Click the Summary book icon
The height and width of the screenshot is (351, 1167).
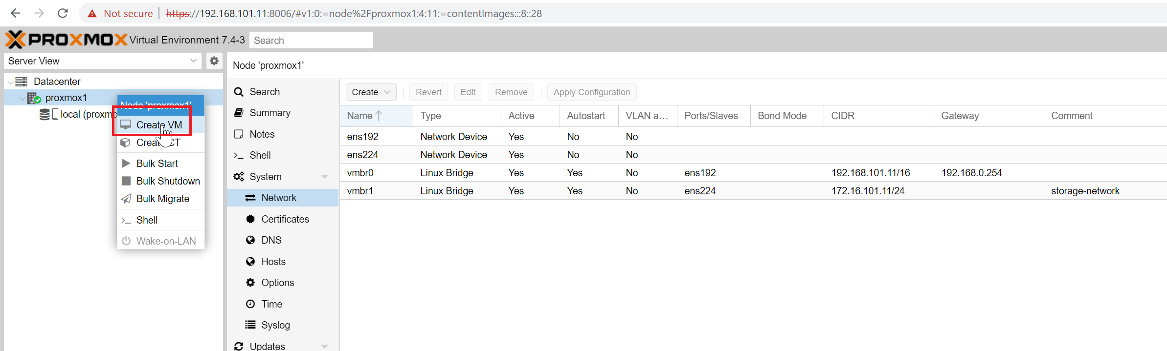239,113
